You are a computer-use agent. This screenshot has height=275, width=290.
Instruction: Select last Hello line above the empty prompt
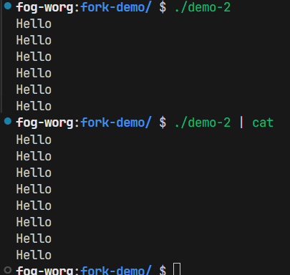click(34, 255)
